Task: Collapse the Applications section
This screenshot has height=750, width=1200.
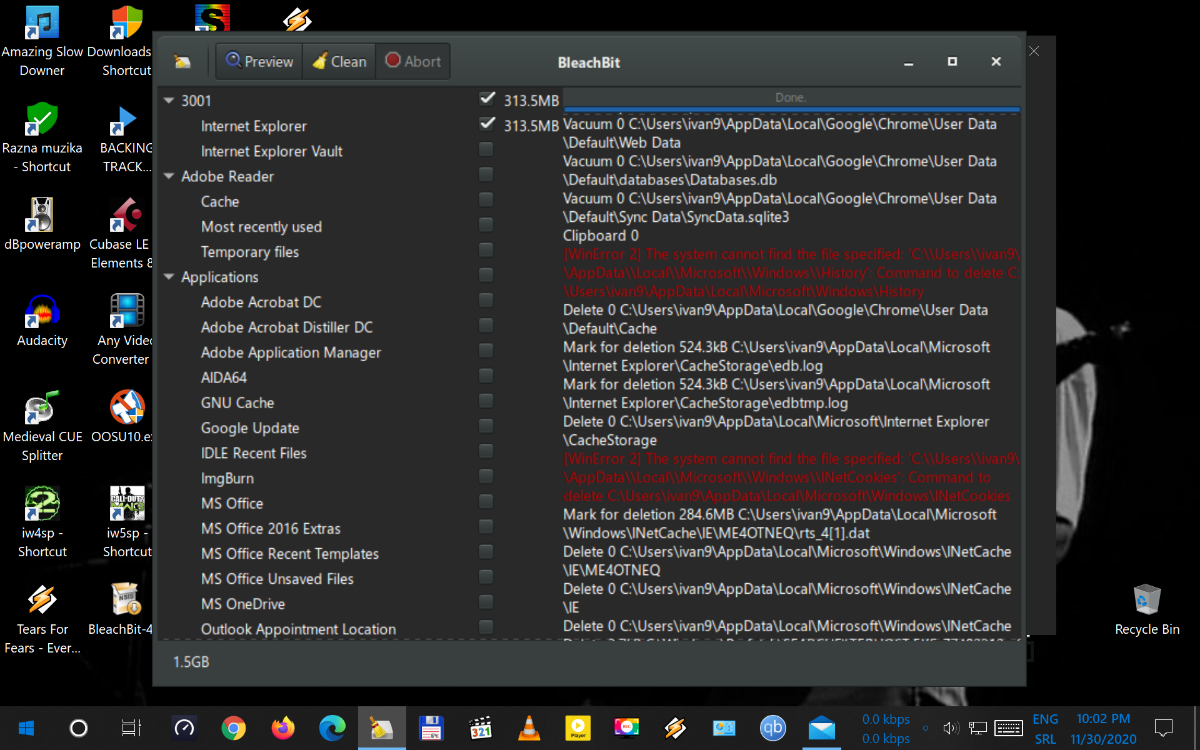Action: click(169, 276)
